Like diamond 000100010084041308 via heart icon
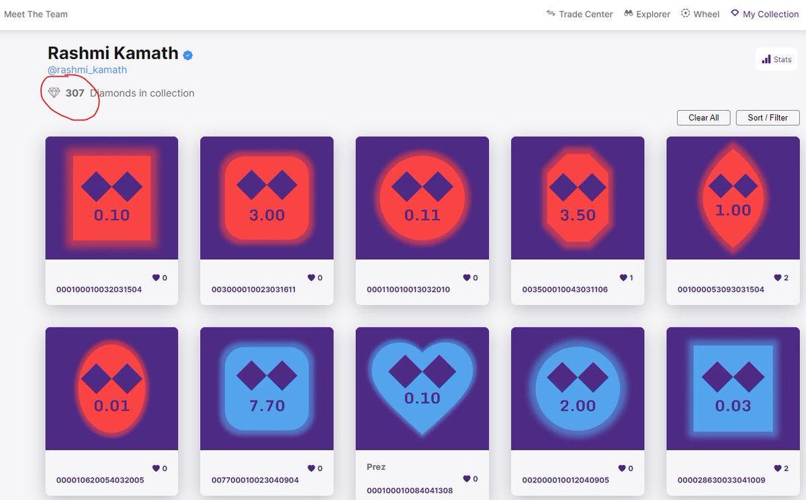 [x=466, y=479]
